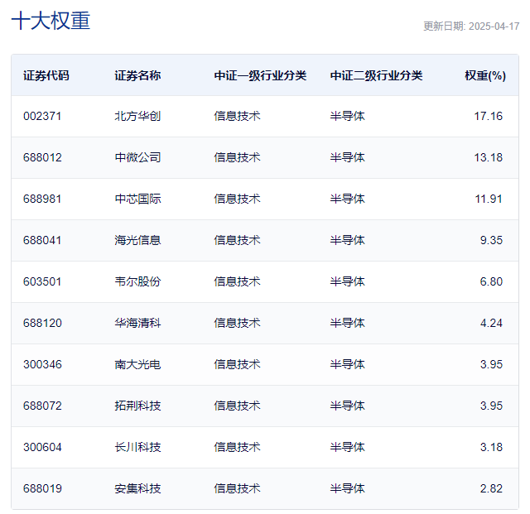Screen dimensions: 530x514
Task: Select security code 300604
Action: [42, 448]
